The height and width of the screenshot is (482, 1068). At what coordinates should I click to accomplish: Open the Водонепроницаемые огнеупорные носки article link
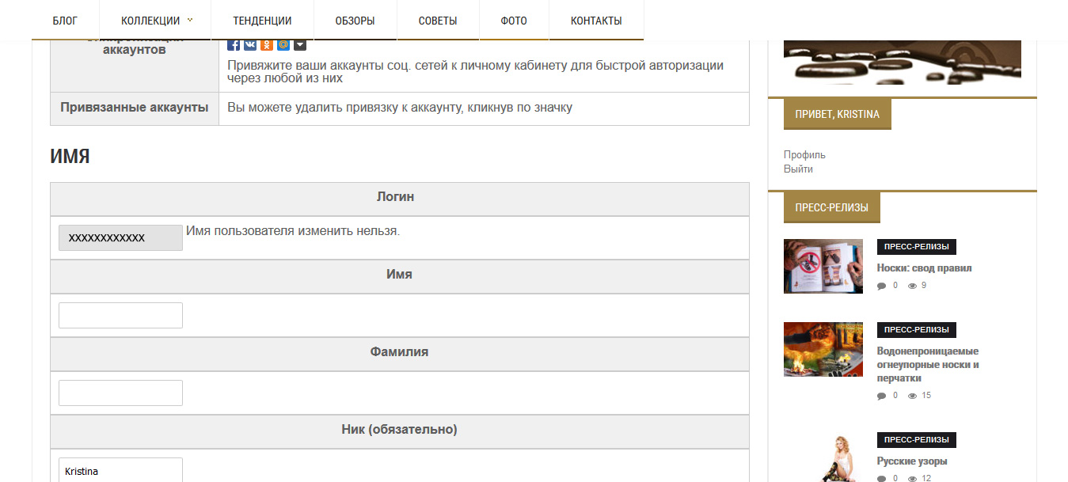[928, 364]
